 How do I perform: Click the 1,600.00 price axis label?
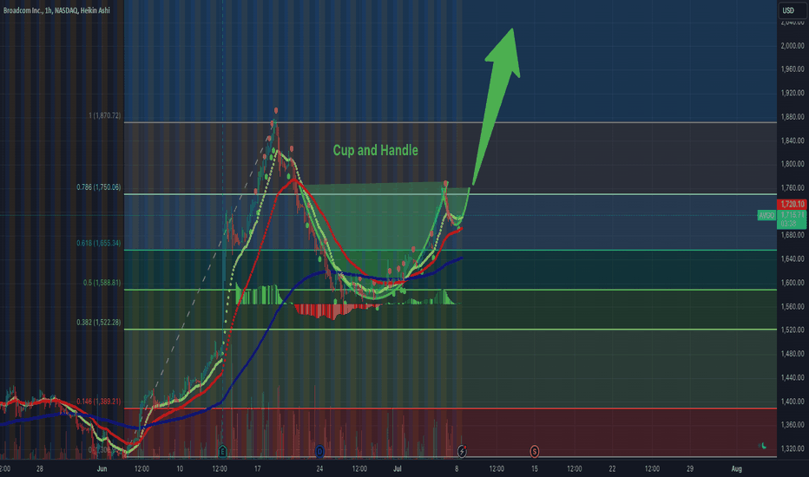coord(793,283)
